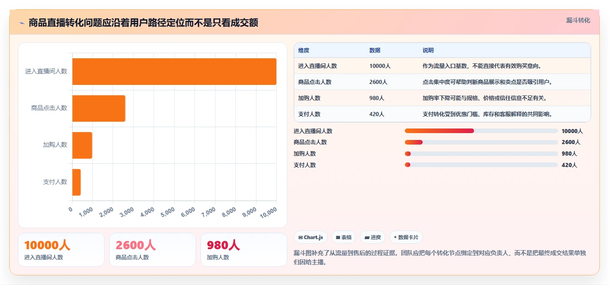The image size is (609, 285).
Task: Select the 进度 chip
Action: point(373,237)
